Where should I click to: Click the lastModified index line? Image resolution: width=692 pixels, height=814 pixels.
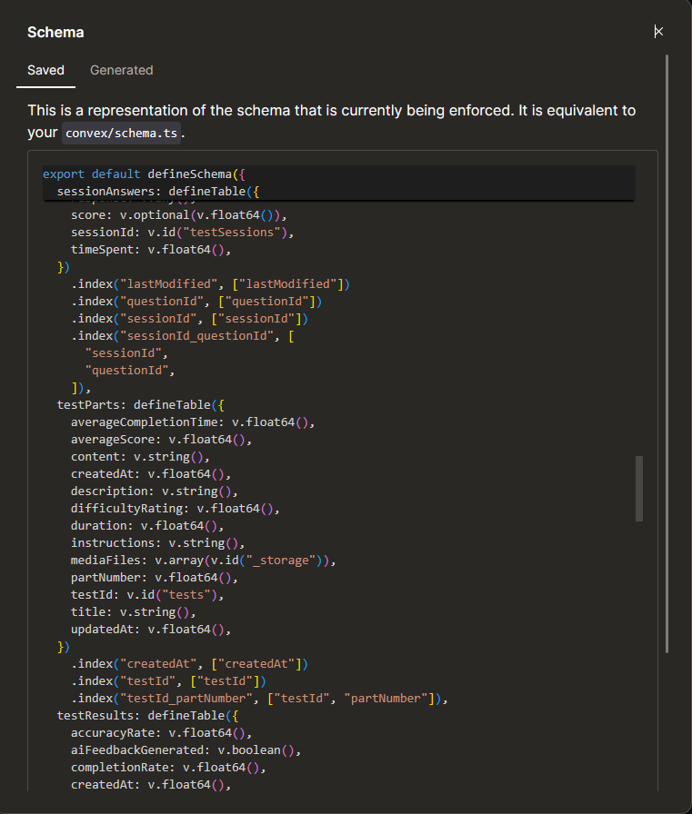(x=210, y=284)
